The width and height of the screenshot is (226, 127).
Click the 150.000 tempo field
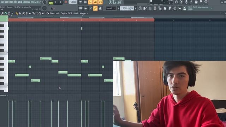click(73, 2)
